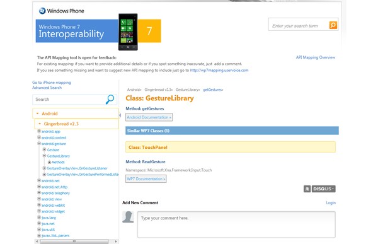The image size is (378, 244).
Task: Select android.gesture in the tree
Action: coord(54,144)
